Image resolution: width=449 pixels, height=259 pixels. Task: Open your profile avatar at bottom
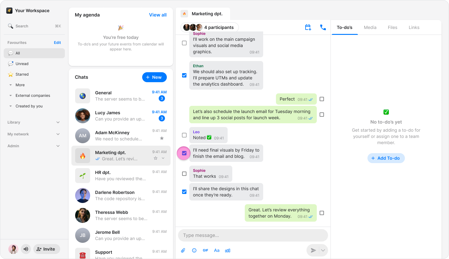[13, 249]
